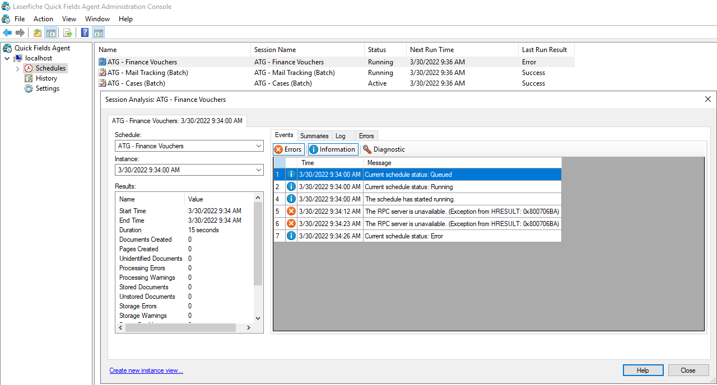Switch to the Log tab

point(341,136)
